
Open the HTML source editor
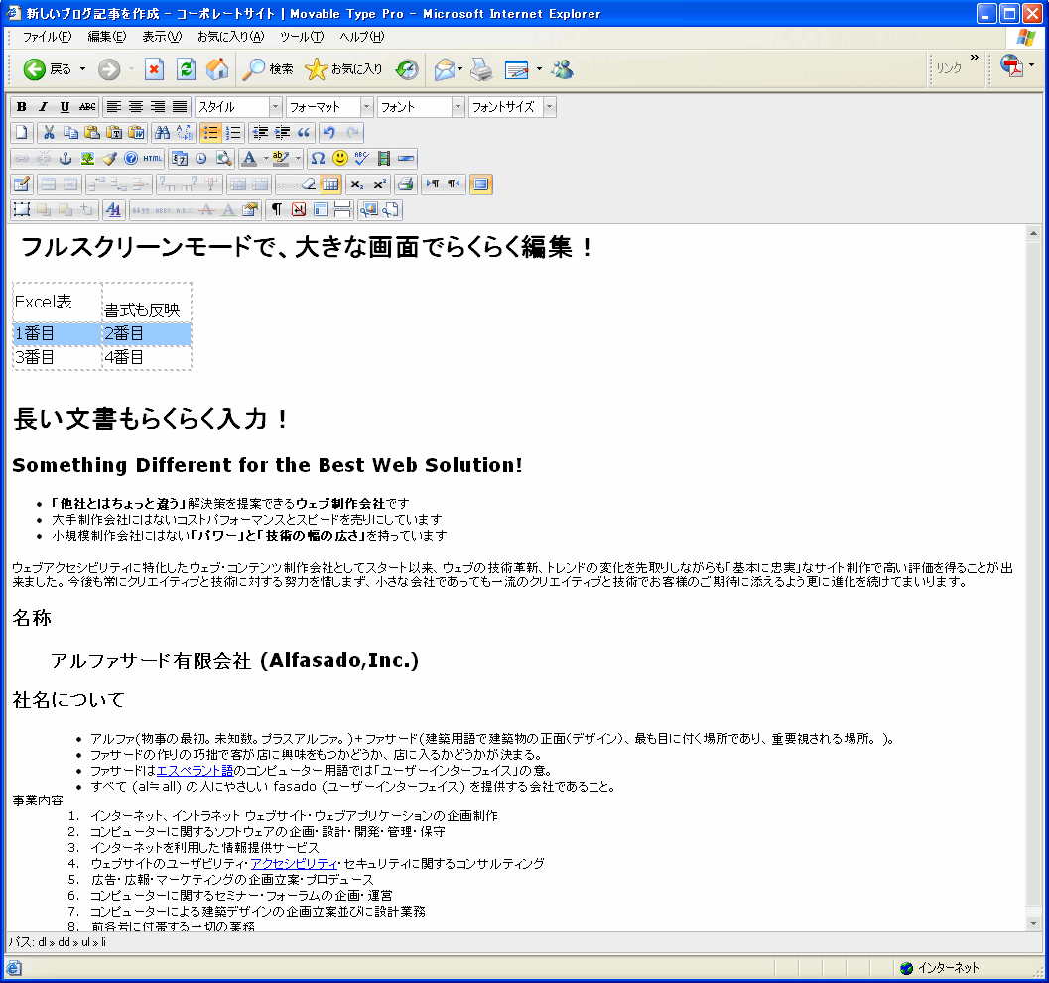click(x=153, y=159)
